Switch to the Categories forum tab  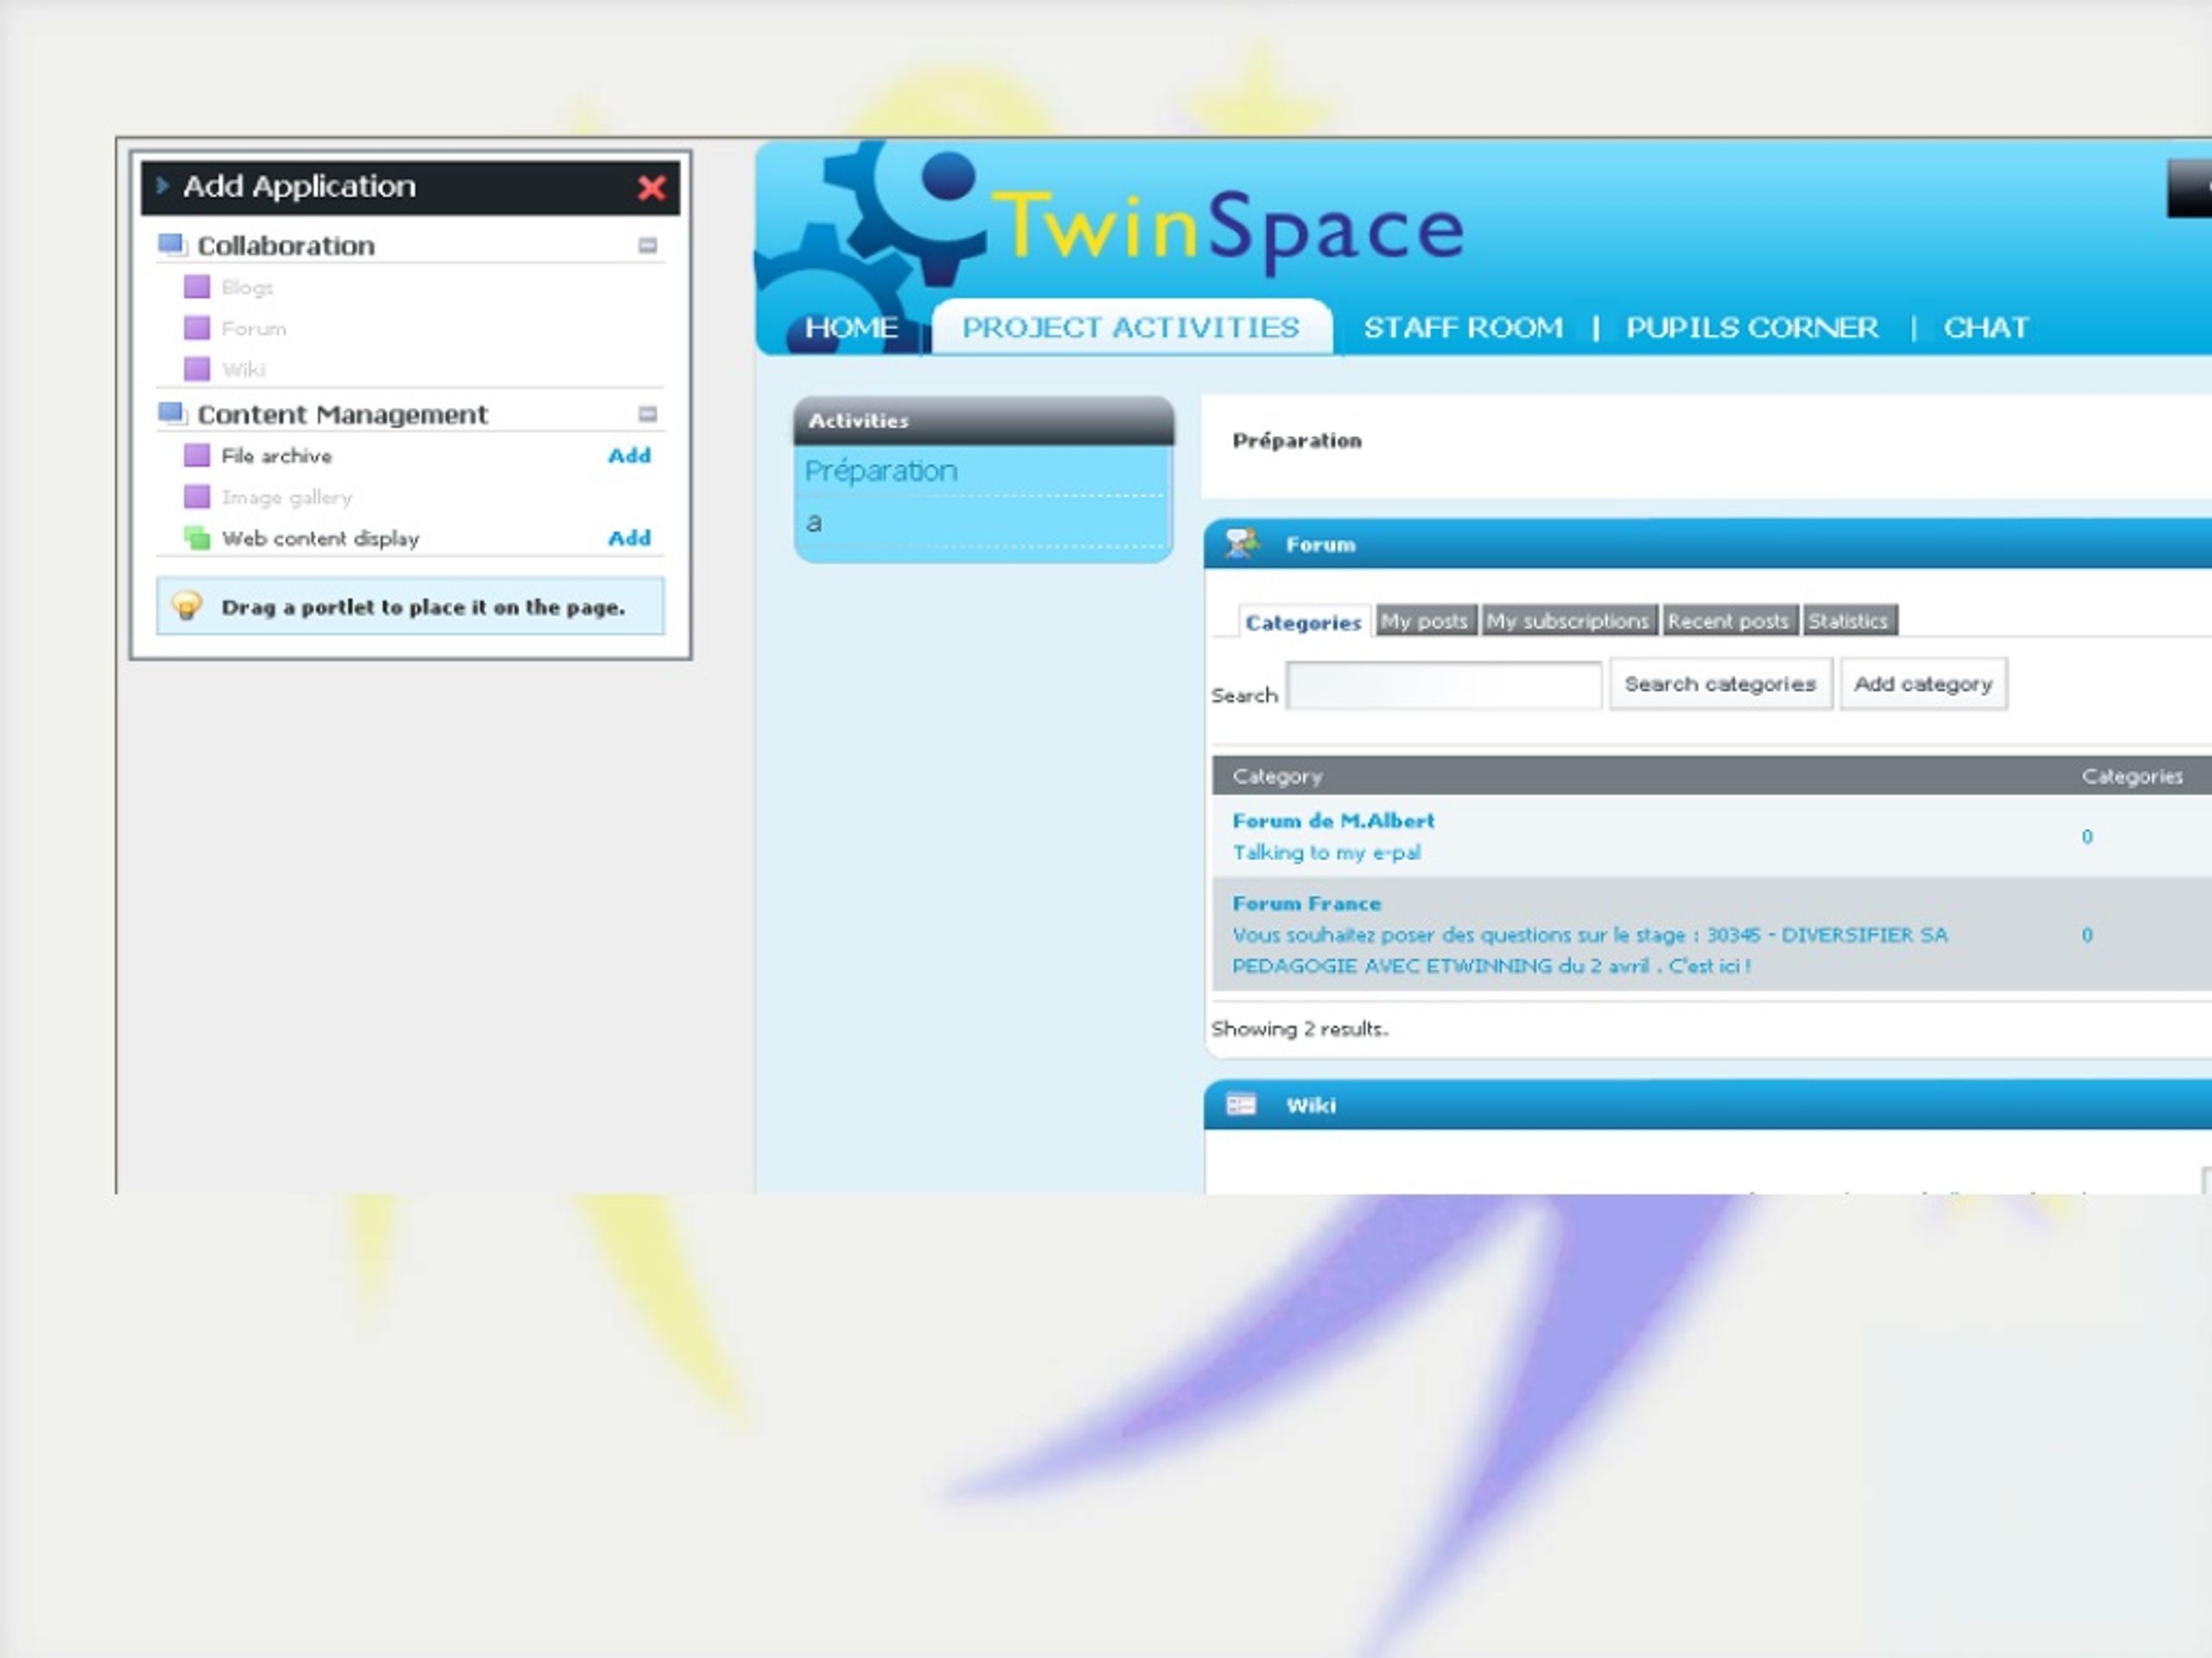click(x=1302, y=623)
